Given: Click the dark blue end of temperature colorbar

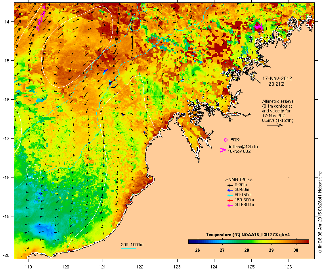Looking at the screenshot, I should [191, 241].
